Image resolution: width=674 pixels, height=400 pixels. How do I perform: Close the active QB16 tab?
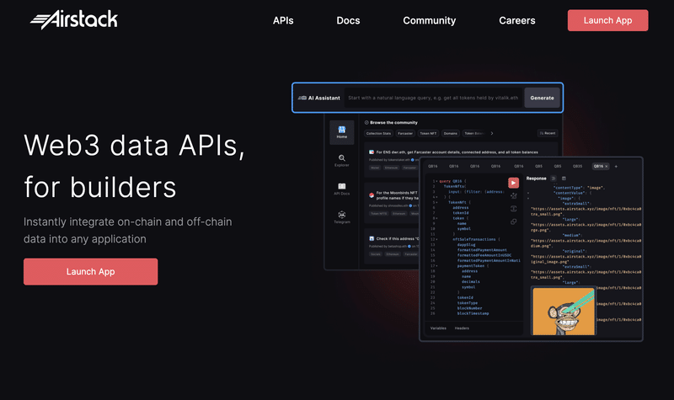607,166
